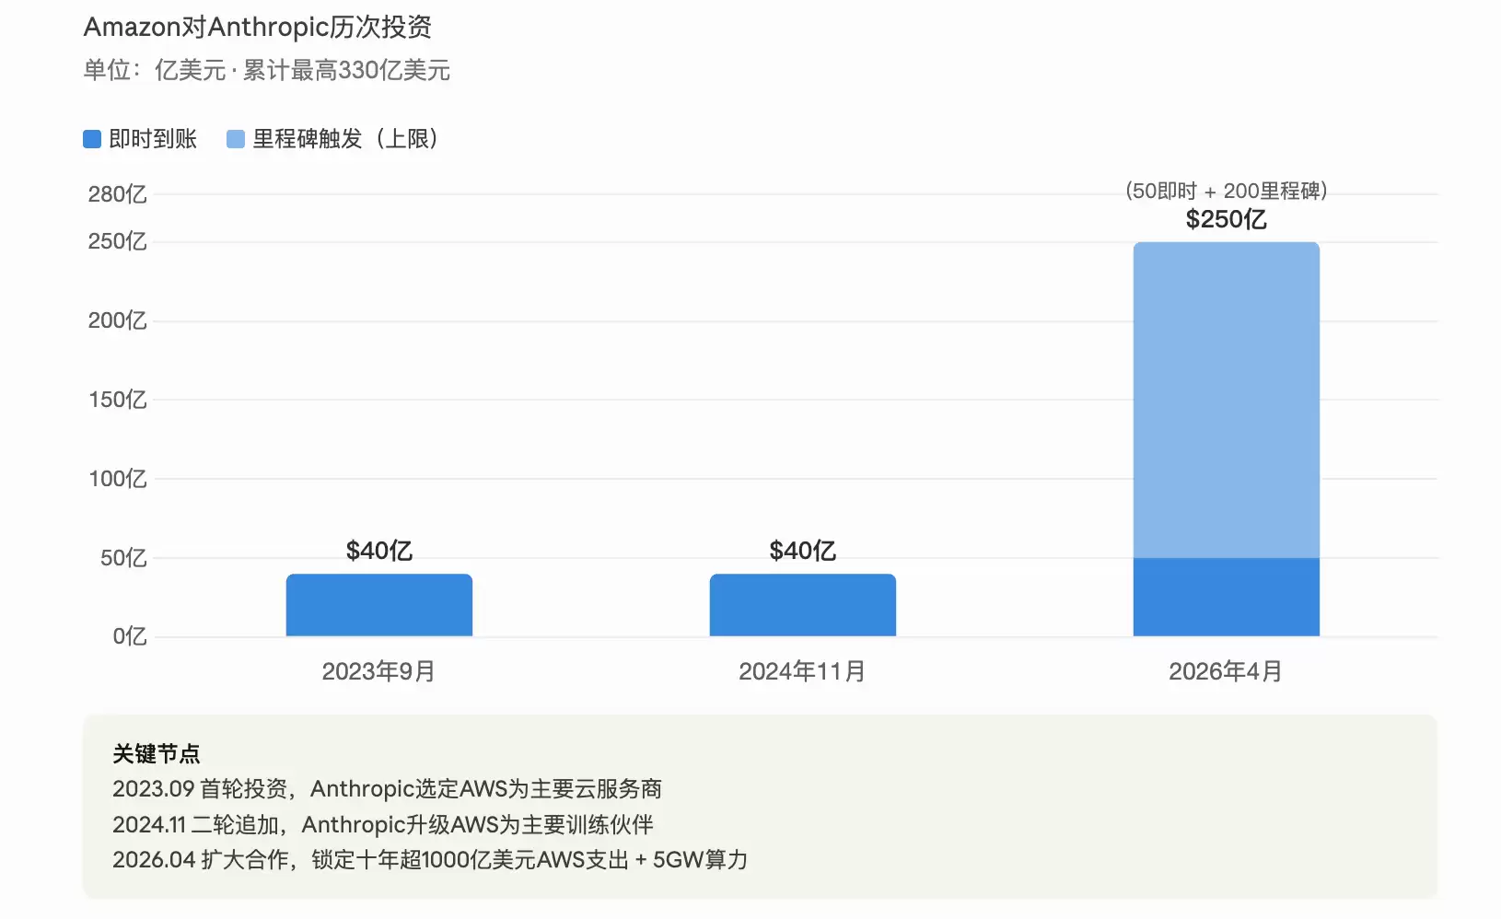Click the light blue 里程碑触发 legend swatch

coord(236,139)
